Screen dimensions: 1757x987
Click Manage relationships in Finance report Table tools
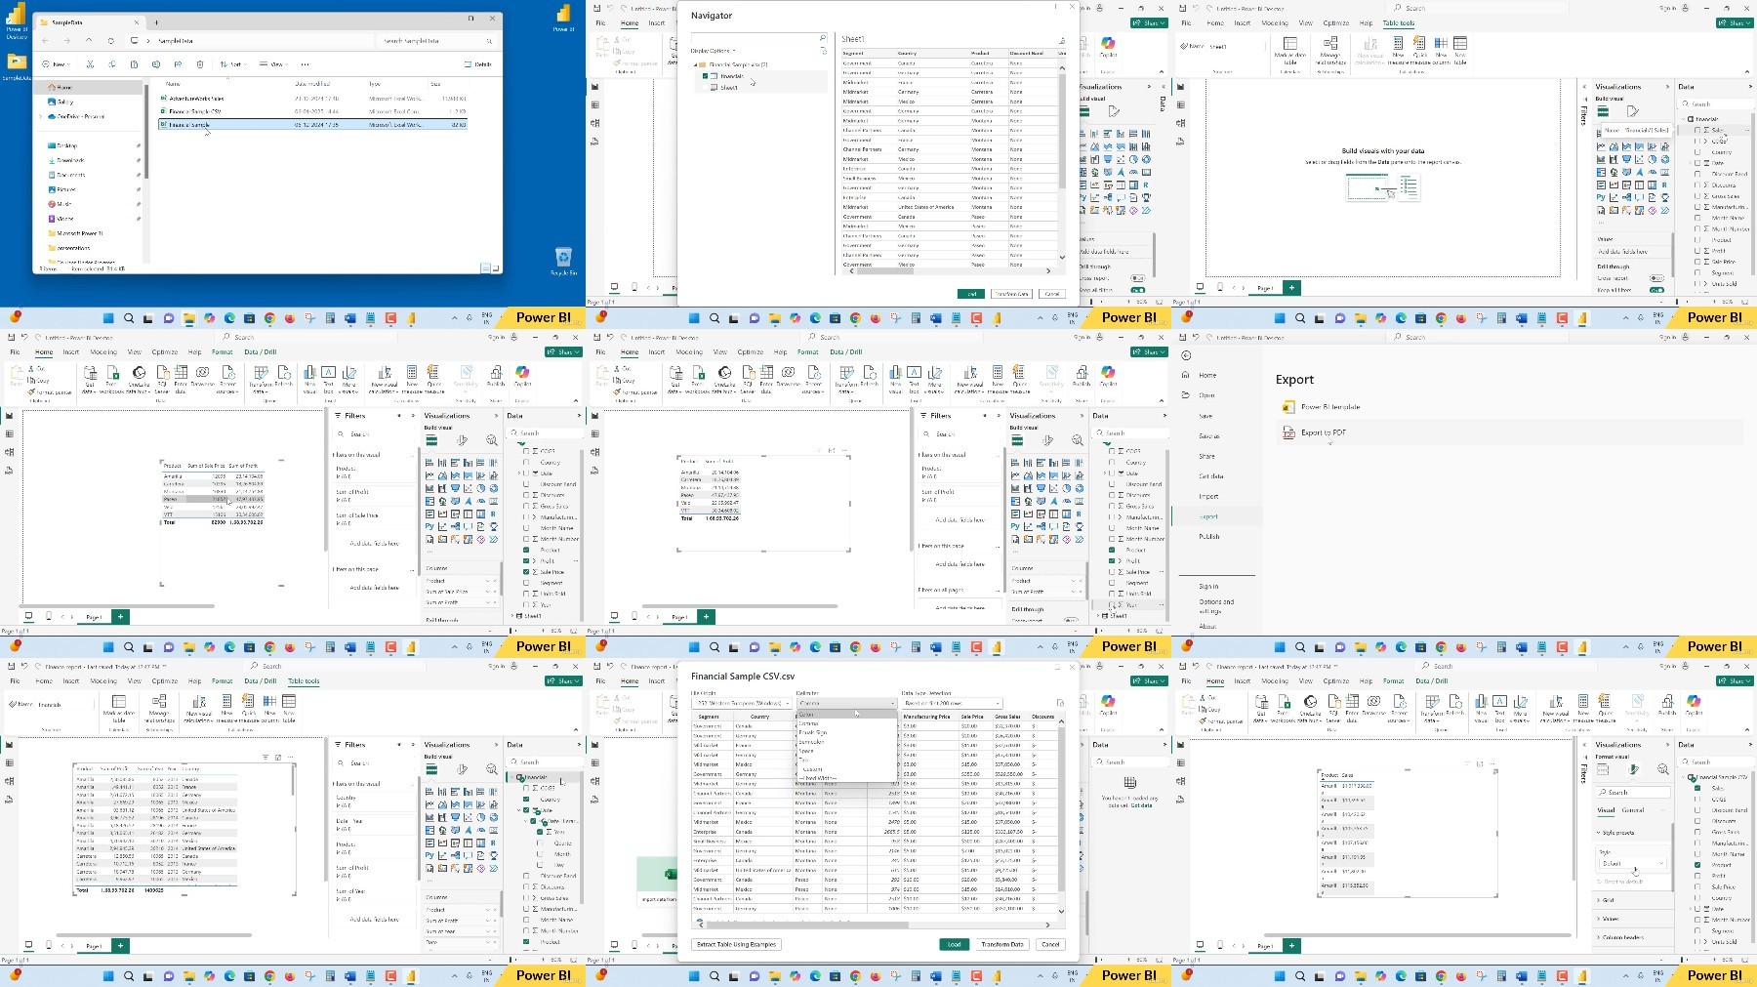point(159,708)
